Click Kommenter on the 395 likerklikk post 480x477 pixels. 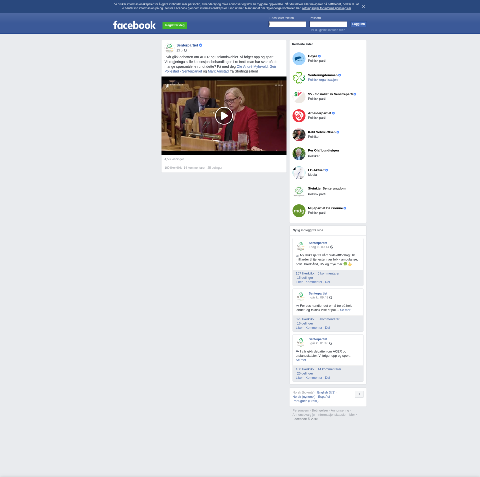314,328
